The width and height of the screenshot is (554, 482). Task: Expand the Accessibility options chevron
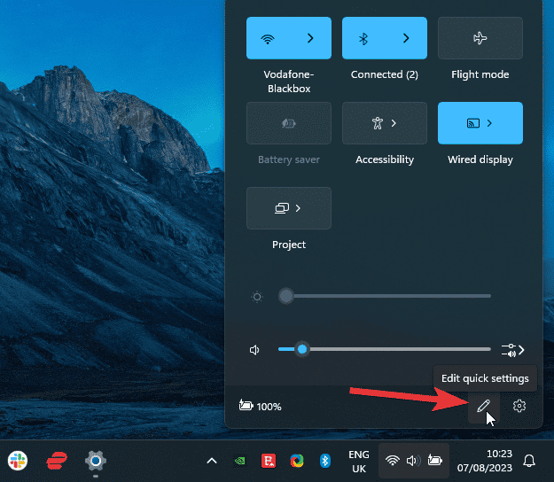(x=394, y=123)
